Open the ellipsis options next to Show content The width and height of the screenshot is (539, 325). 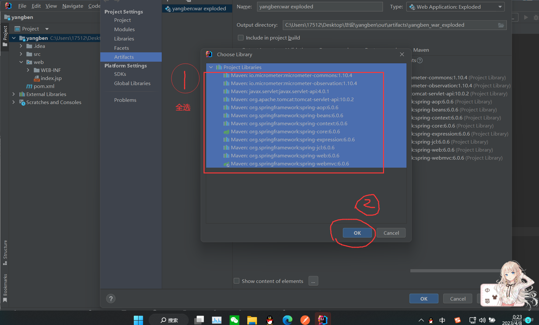coord(313,281)
